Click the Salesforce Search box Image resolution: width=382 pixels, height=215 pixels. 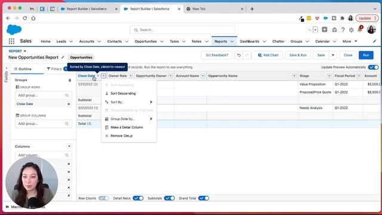(182, 30)
